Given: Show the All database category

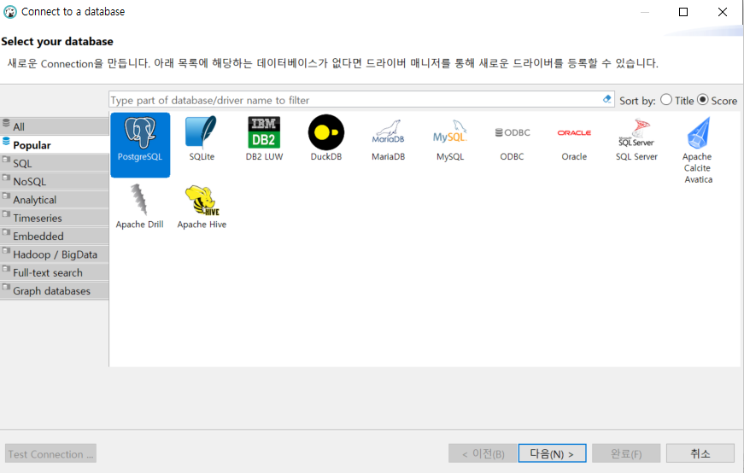Looking at the screenshot, I should coord(55,126).
